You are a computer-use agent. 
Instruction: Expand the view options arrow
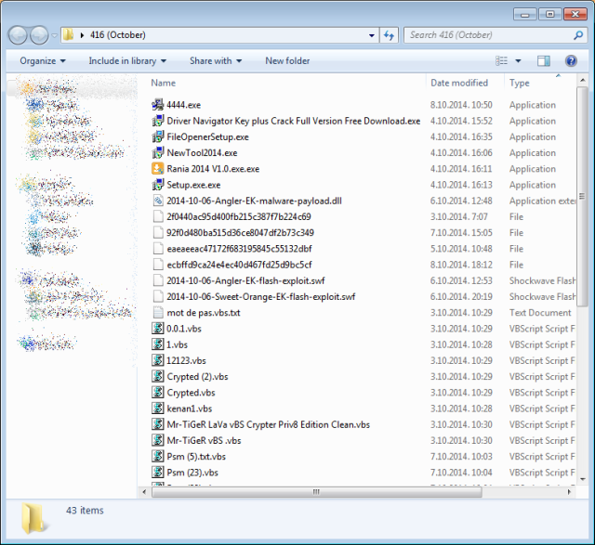tap(518, 60)
